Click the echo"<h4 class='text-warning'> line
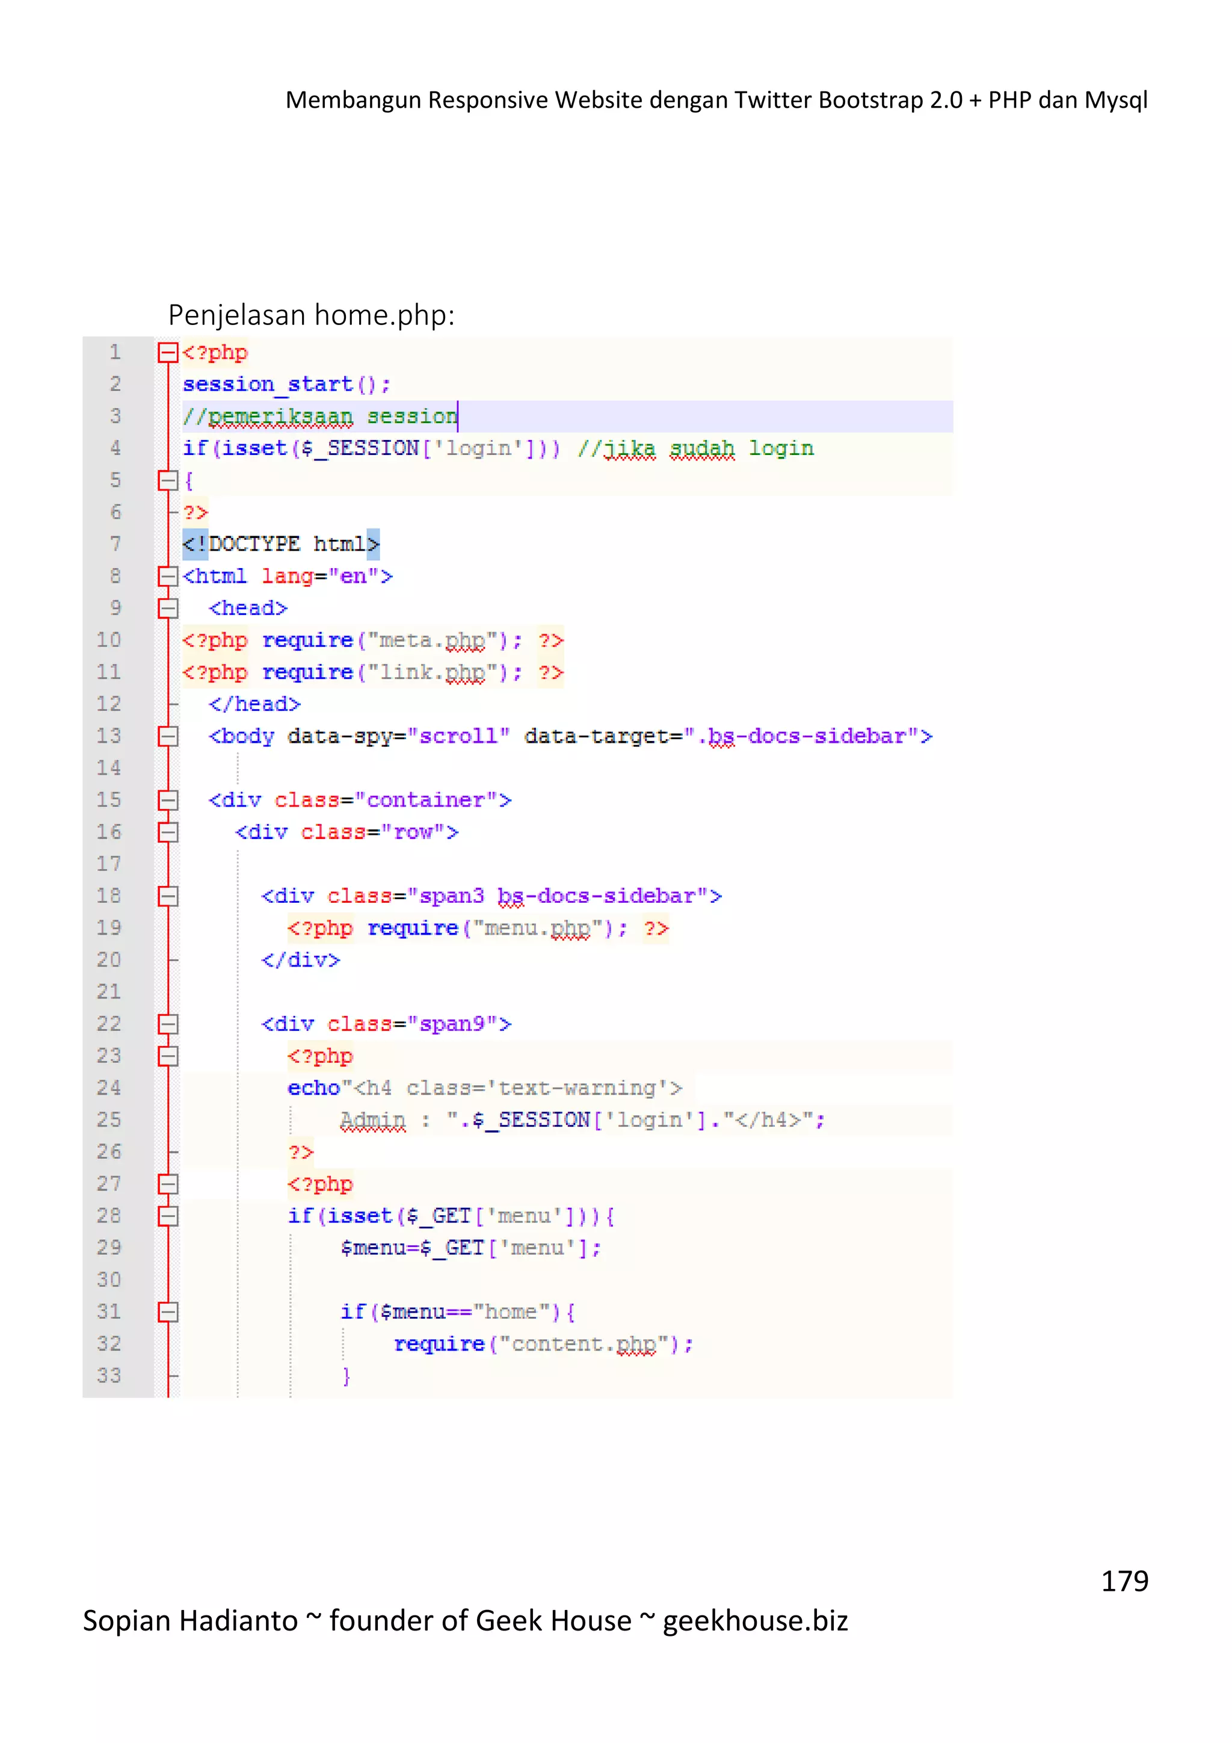Viewport: 1232px width, 1743px height. click(485, 1088)
